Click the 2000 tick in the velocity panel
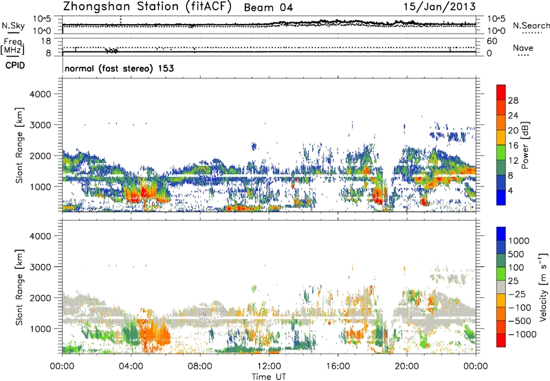The image size is (550, 381). pos(41,298)
